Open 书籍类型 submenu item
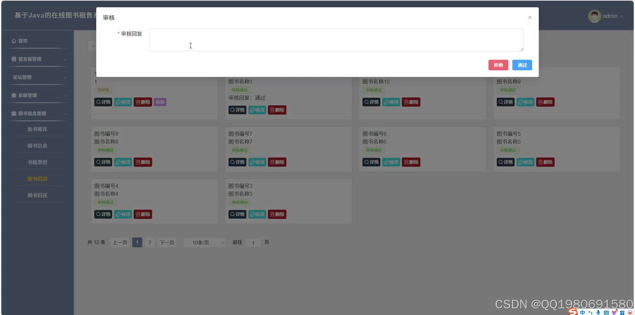This screenshot has height=315, width=635. tap(37, 162)
